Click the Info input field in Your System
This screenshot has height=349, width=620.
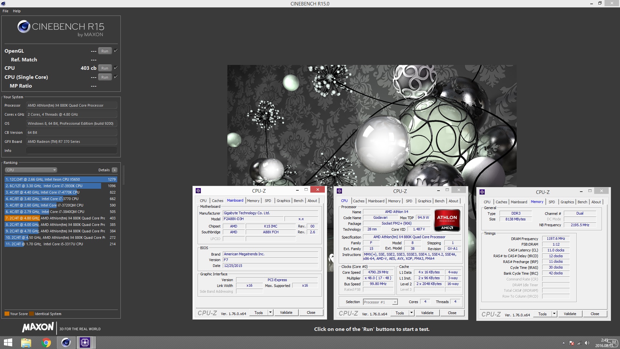[72, 151]
